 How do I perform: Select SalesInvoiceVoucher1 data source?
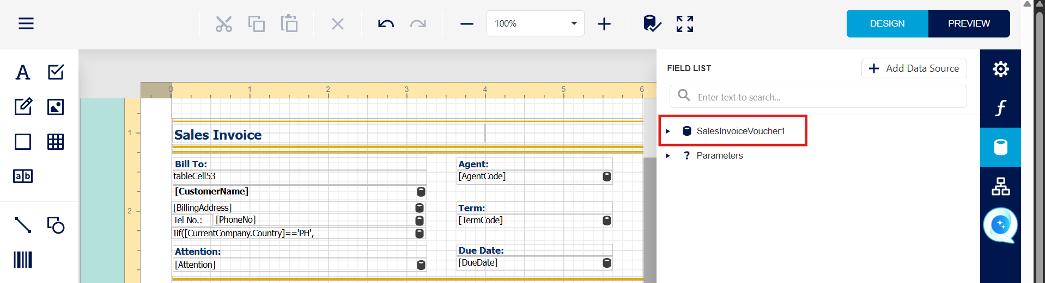click(x=740, y=131)
